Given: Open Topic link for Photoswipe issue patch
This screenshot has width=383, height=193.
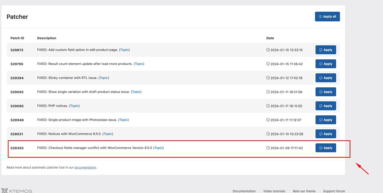Looking at the screenshot, I should 124,120.
